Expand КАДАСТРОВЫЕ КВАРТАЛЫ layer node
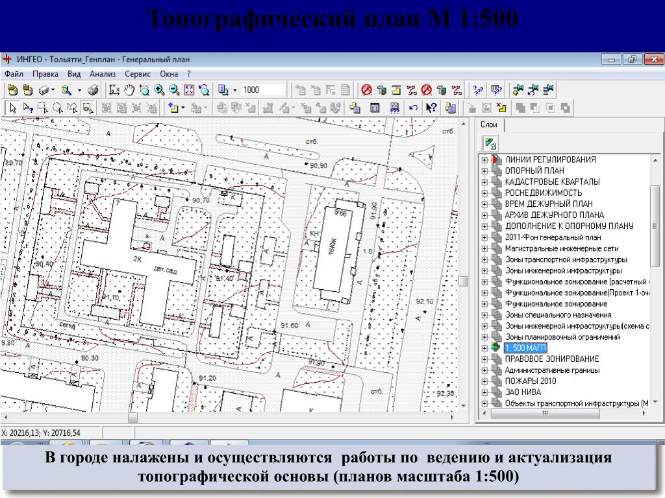Screen dimensions: 665x498 click(x=484, y=182)
